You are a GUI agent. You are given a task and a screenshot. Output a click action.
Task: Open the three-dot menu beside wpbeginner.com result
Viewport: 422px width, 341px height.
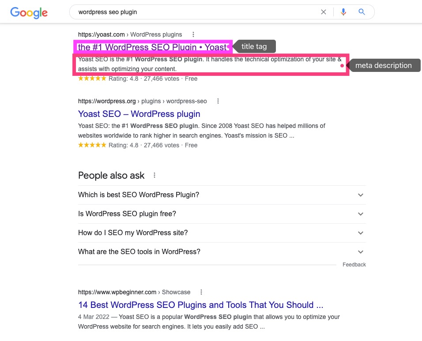[x=201, y=292]
